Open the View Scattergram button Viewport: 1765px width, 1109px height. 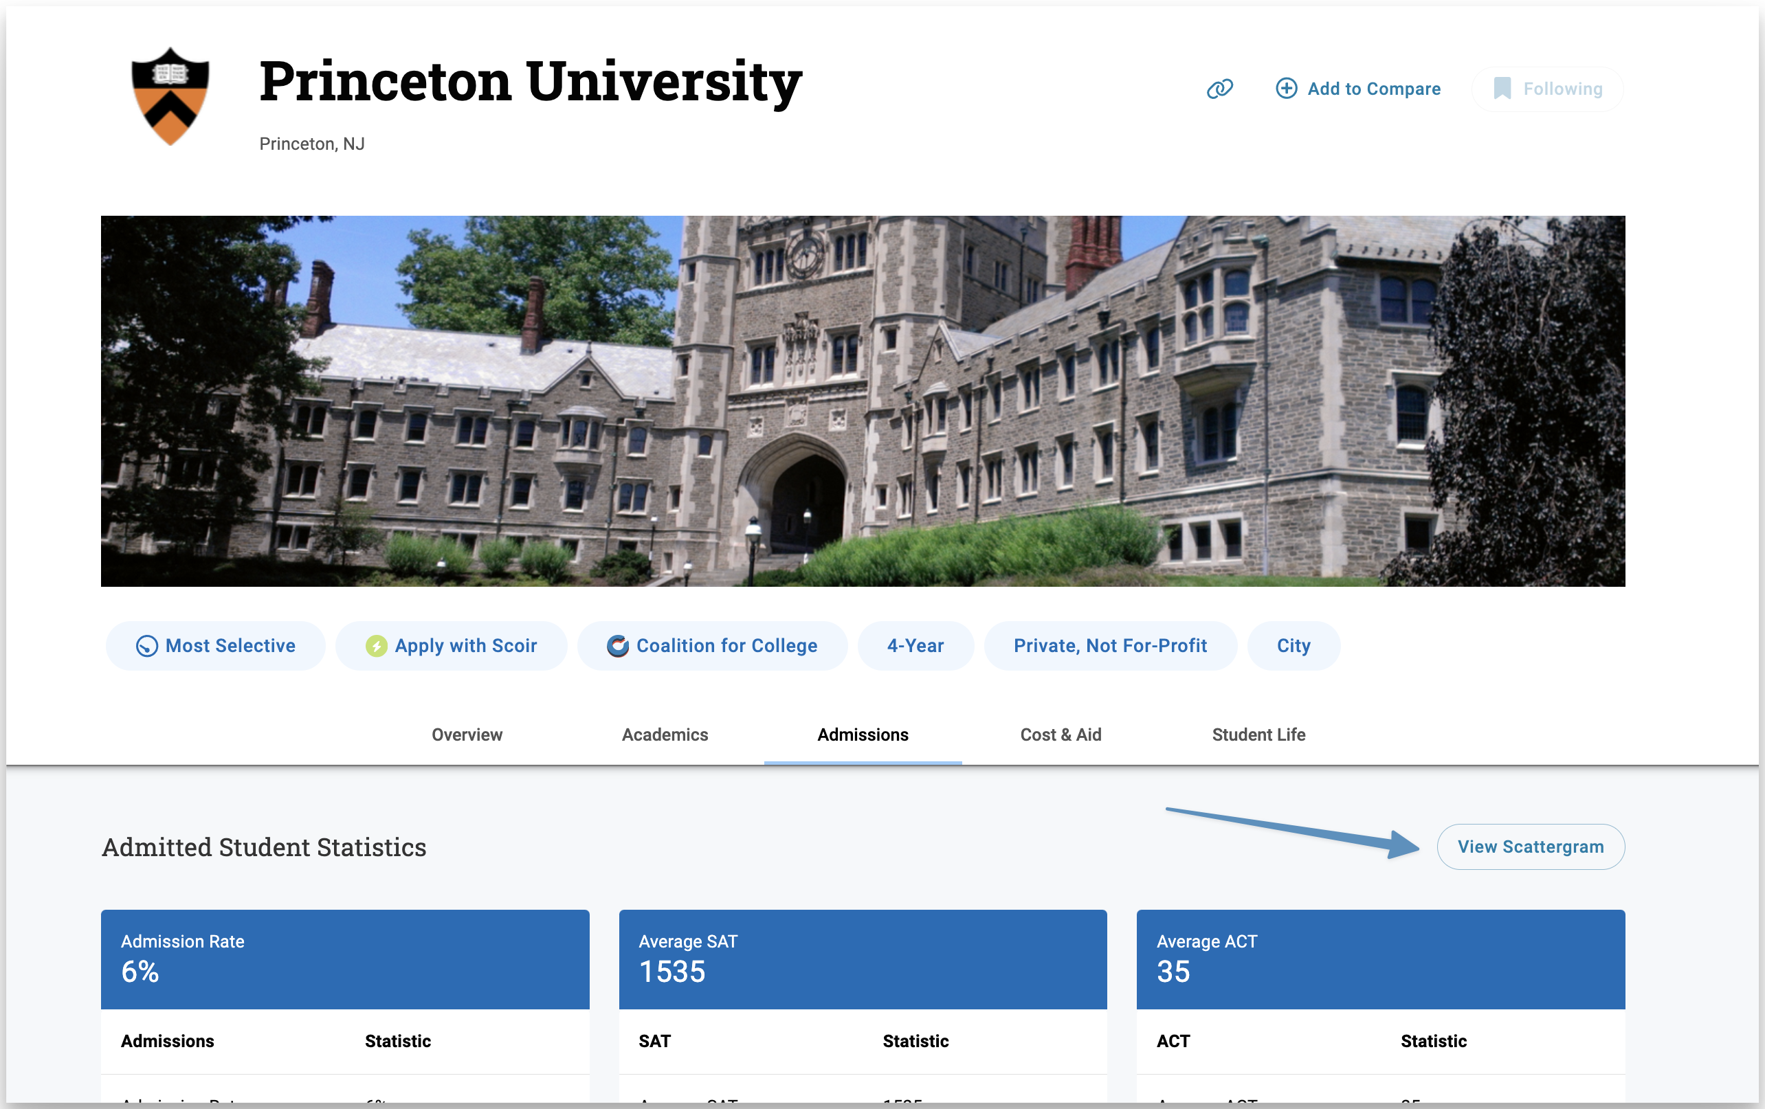tap(1531, 847)
